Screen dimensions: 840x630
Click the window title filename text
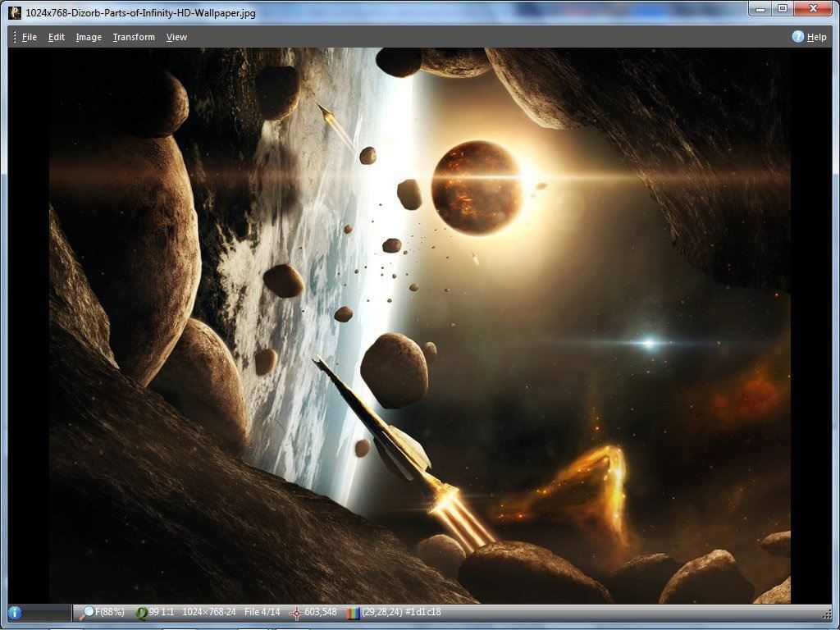tap(140, 13)
